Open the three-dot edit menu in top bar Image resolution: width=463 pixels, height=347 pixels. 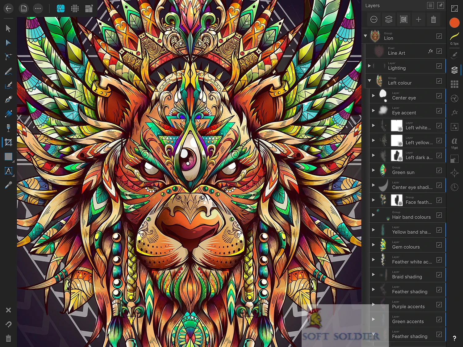(x=38, y=9)
